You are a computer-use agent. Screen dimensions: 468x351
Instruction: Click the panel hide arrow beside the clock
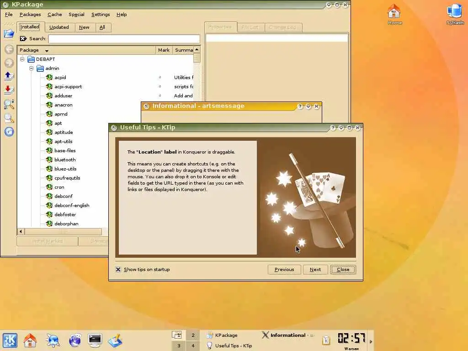(x=371, y=341)
